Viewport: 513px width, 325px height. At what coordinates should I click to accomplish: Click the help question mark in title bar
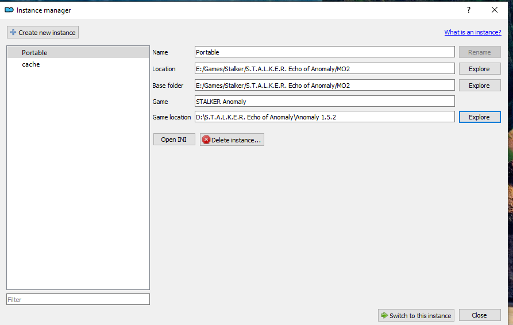coord(469,10)
